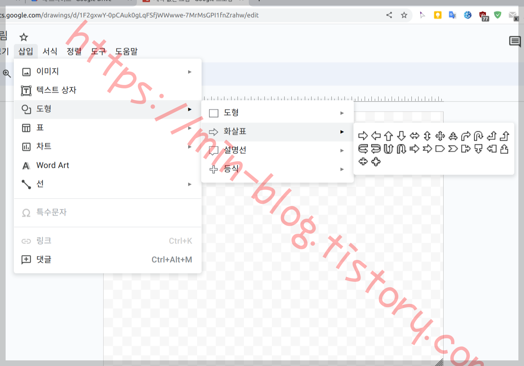Select the right arrow shape
Screen dimensions: 524x366
(363, 136)
